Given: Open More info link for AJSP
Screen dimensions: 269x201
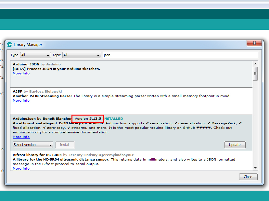Looking at the screenshot, I should click(x=21, y=100).
